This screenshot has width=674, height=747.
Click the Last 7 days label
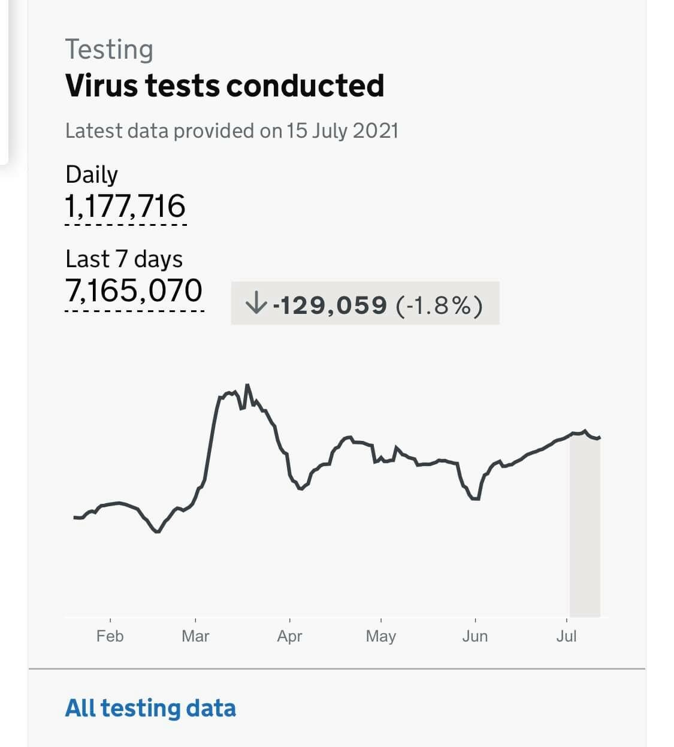click(x=124, y=259)
